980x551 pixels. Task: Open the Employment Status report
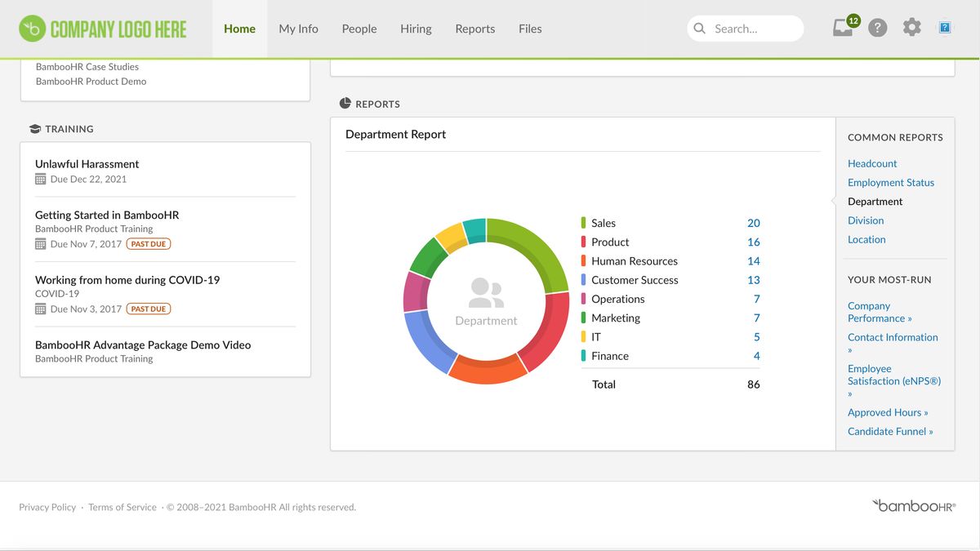(x=891, y=182)
